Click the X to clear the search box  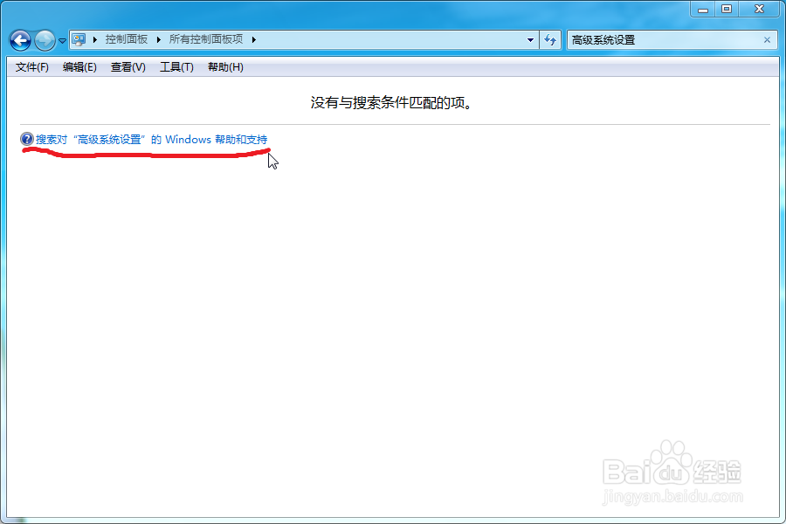[767, 39]
